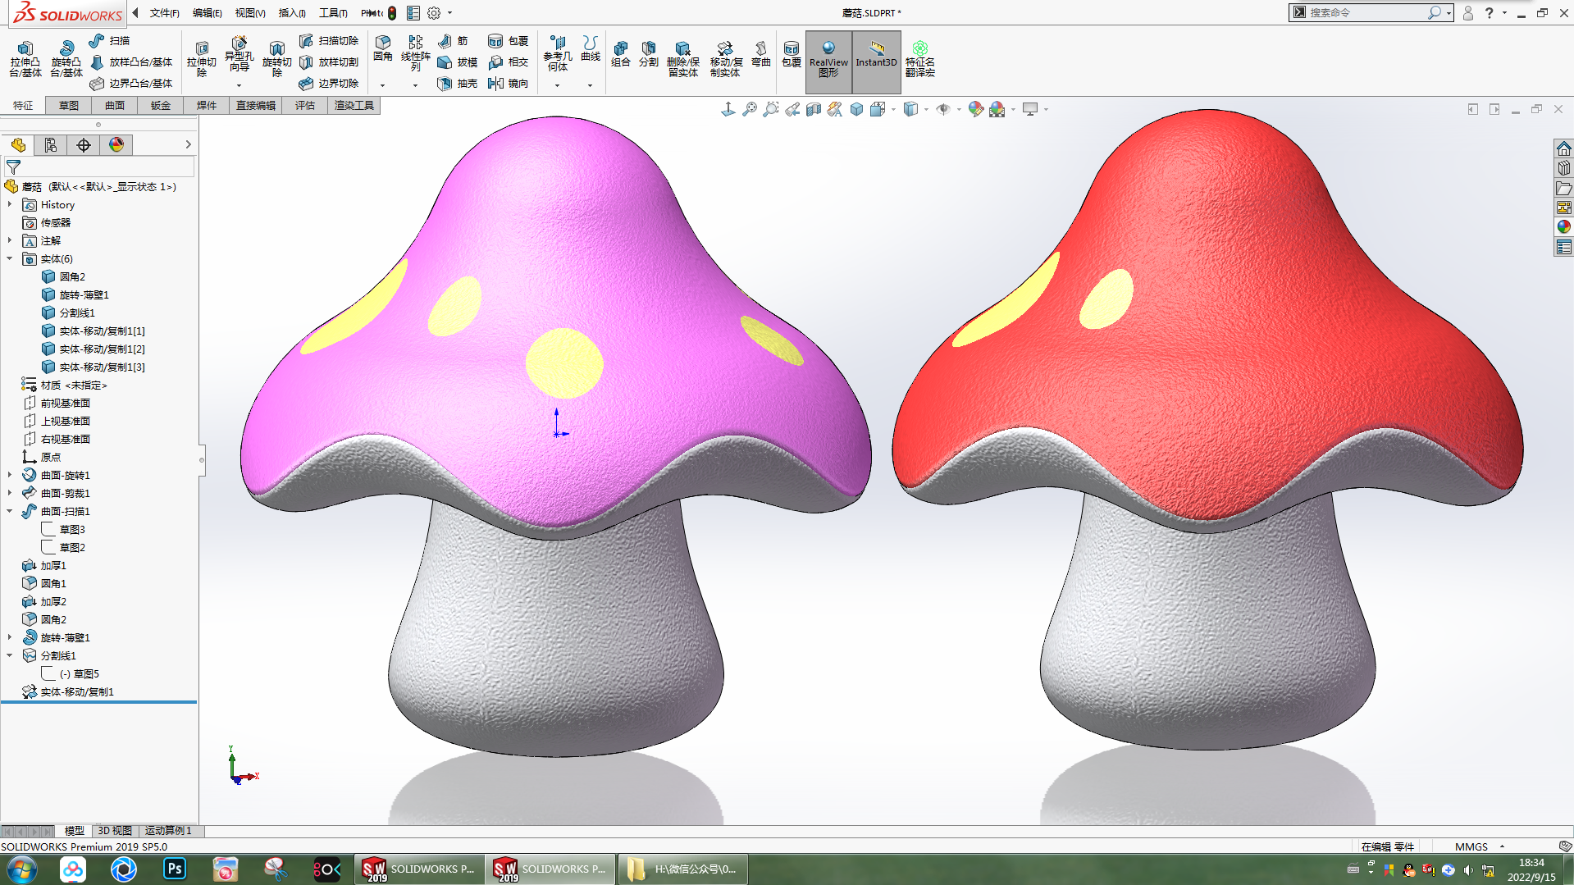This screenshot has width=1574, height=885.
Task: Switch to the 评估 evaluate tab
Action: (305, 105)
